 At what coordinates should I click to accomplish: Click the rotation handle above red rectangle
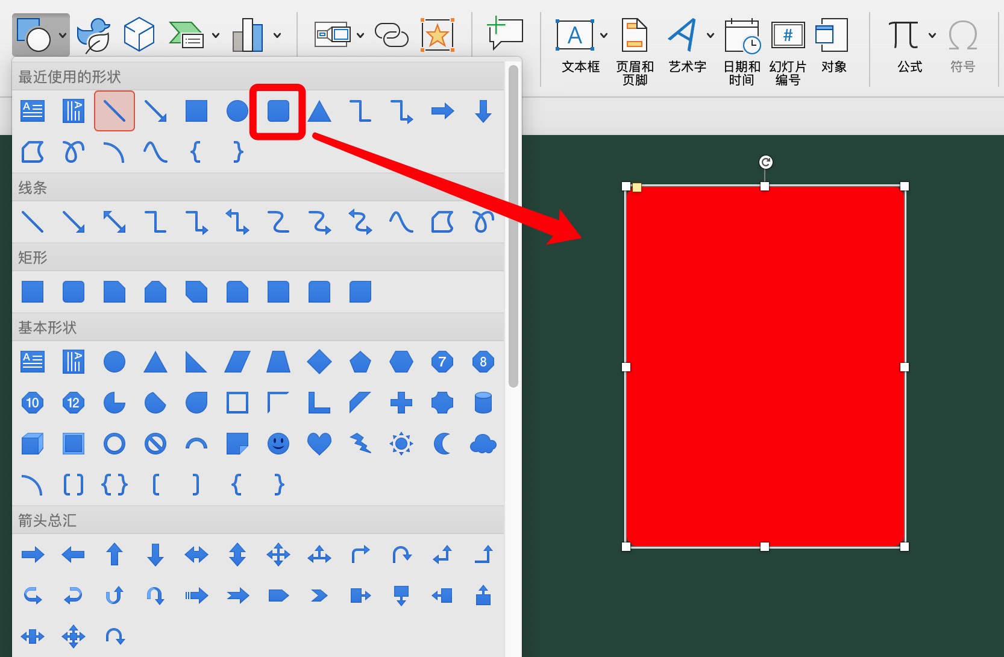(x=765, y=162)
